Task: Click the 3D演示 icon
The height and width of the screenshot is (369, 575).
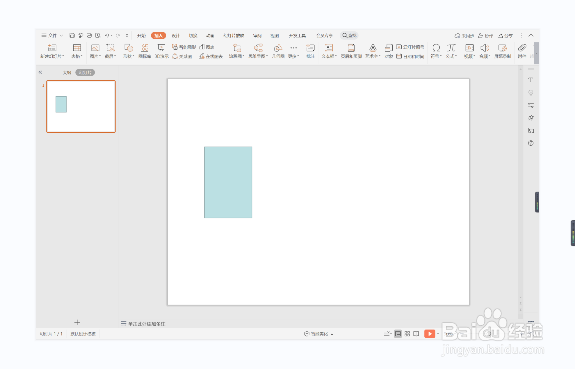Action: pyautogui.click(x=161, y=51)
